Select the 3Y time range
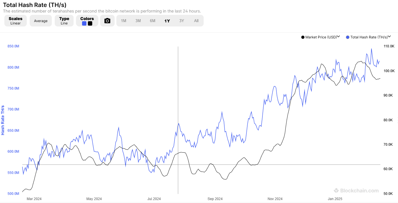The width and height of the screenshot is (398, 203). [182, 21]
